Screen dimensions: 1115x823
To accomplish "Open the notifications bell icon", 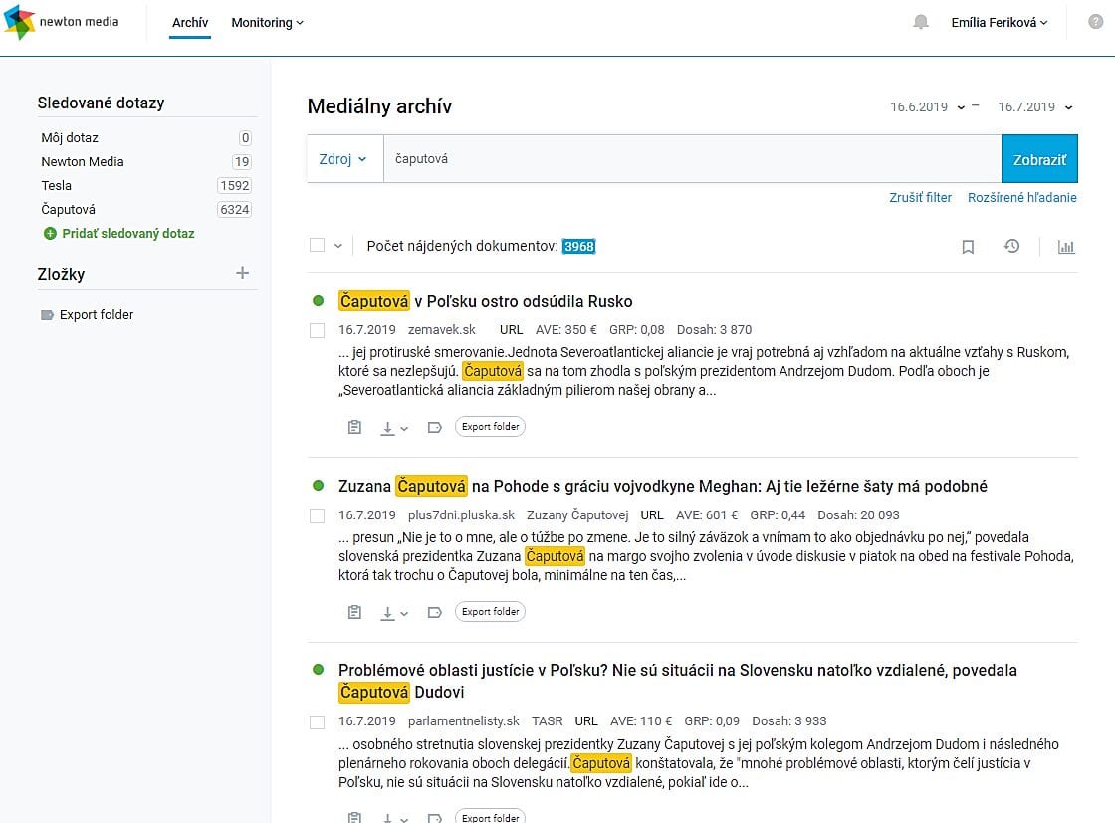I will tap(921, 22).
